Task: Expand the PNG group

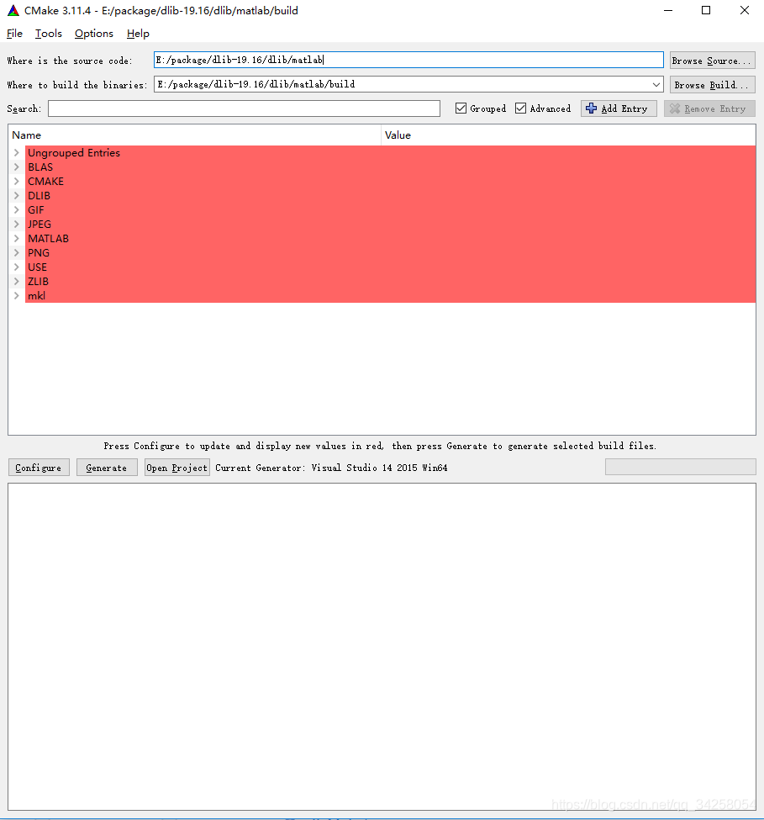Action: pos(17,252)
